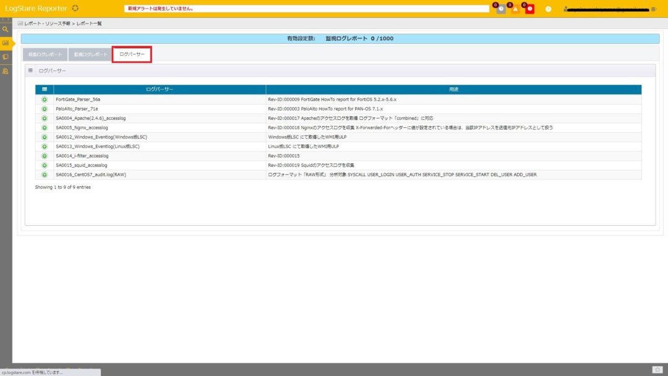
Task: Select the ログパーサー tab
Action: tap(132, 54)
